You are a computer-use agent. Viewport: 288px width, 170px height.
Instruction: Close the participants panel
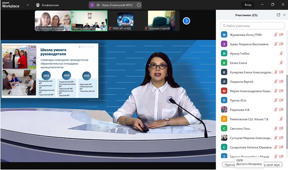[x=284, y=15]
